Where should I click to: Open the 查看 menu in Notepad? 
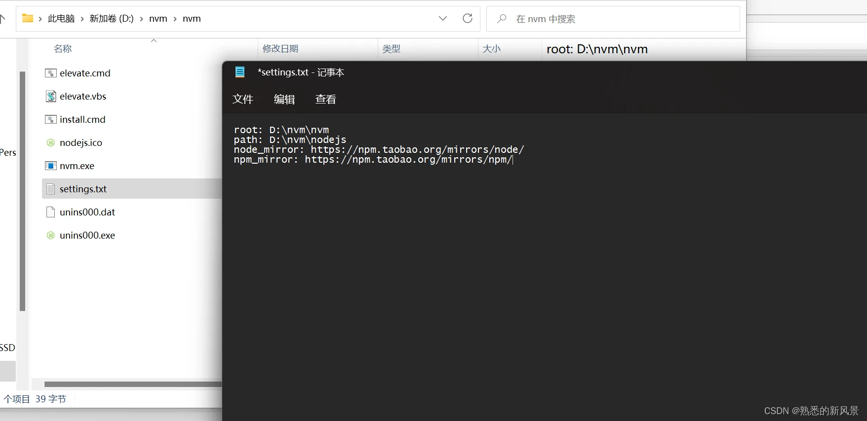tap(326, 100)
